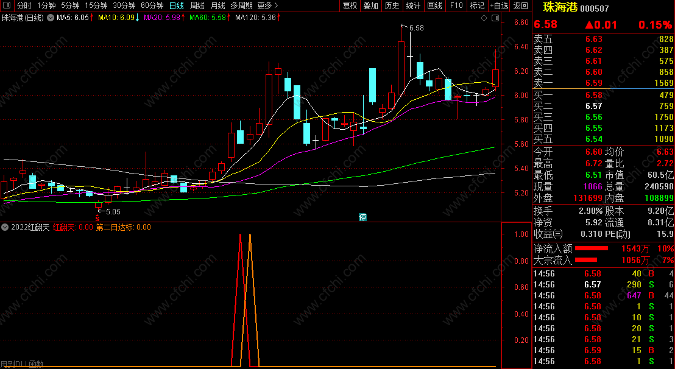Open the 画线 drawing tools
The width and height of the screenshot is (675, 369).
tap(435, 5)
